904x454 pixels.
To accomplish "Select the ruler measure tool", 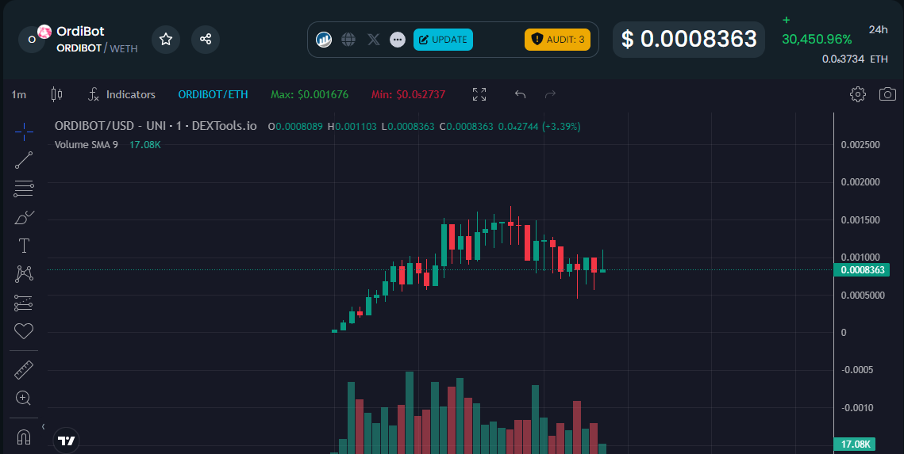I will 24,370.
